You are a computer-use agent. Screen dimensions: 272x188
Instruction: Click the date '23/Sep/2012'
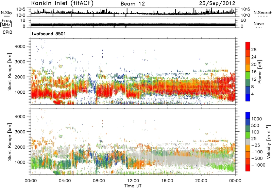click(217, 3)
